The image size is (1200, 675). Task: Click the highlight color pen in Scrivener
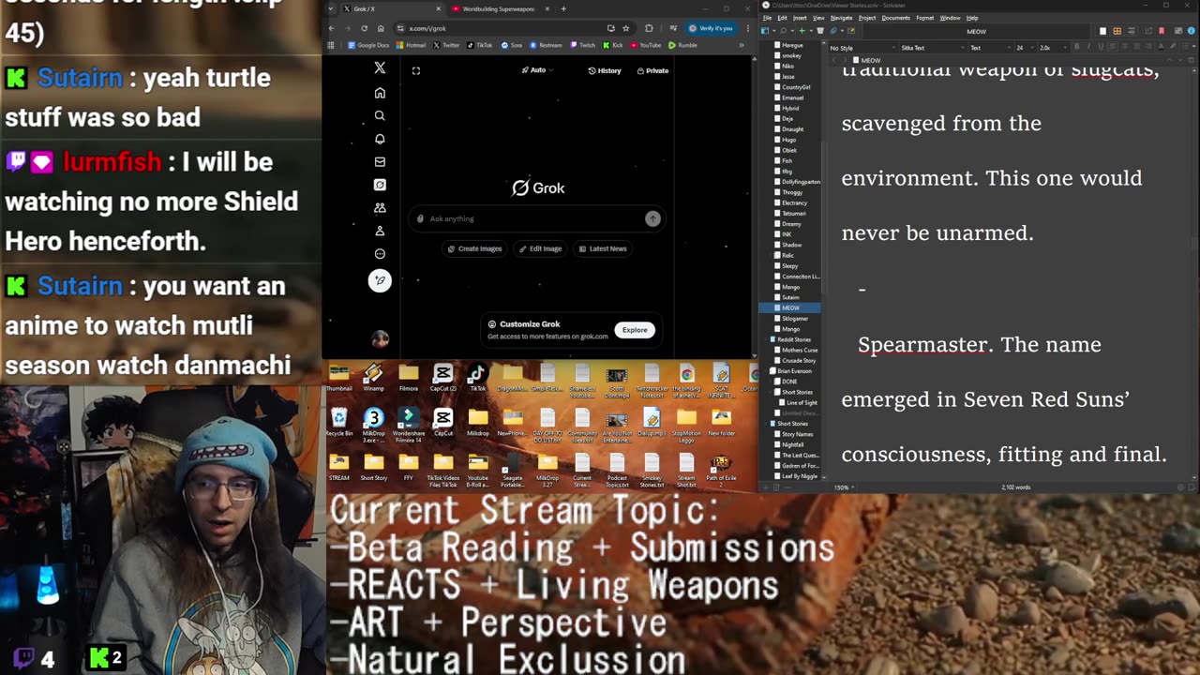(1173, 48)
